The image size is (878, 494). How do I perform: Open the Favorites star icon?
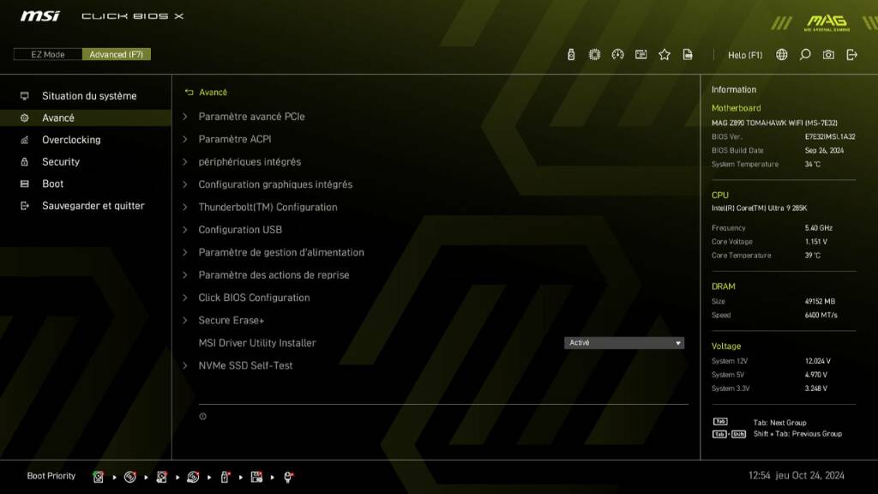665,55
